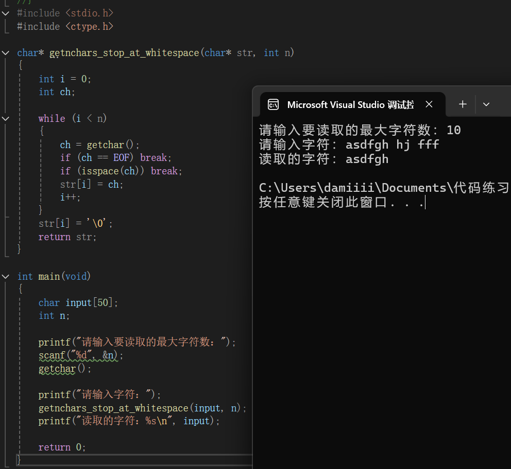
Task: Open the terminal profile chevron dropdown
Action: coord(486,104)
